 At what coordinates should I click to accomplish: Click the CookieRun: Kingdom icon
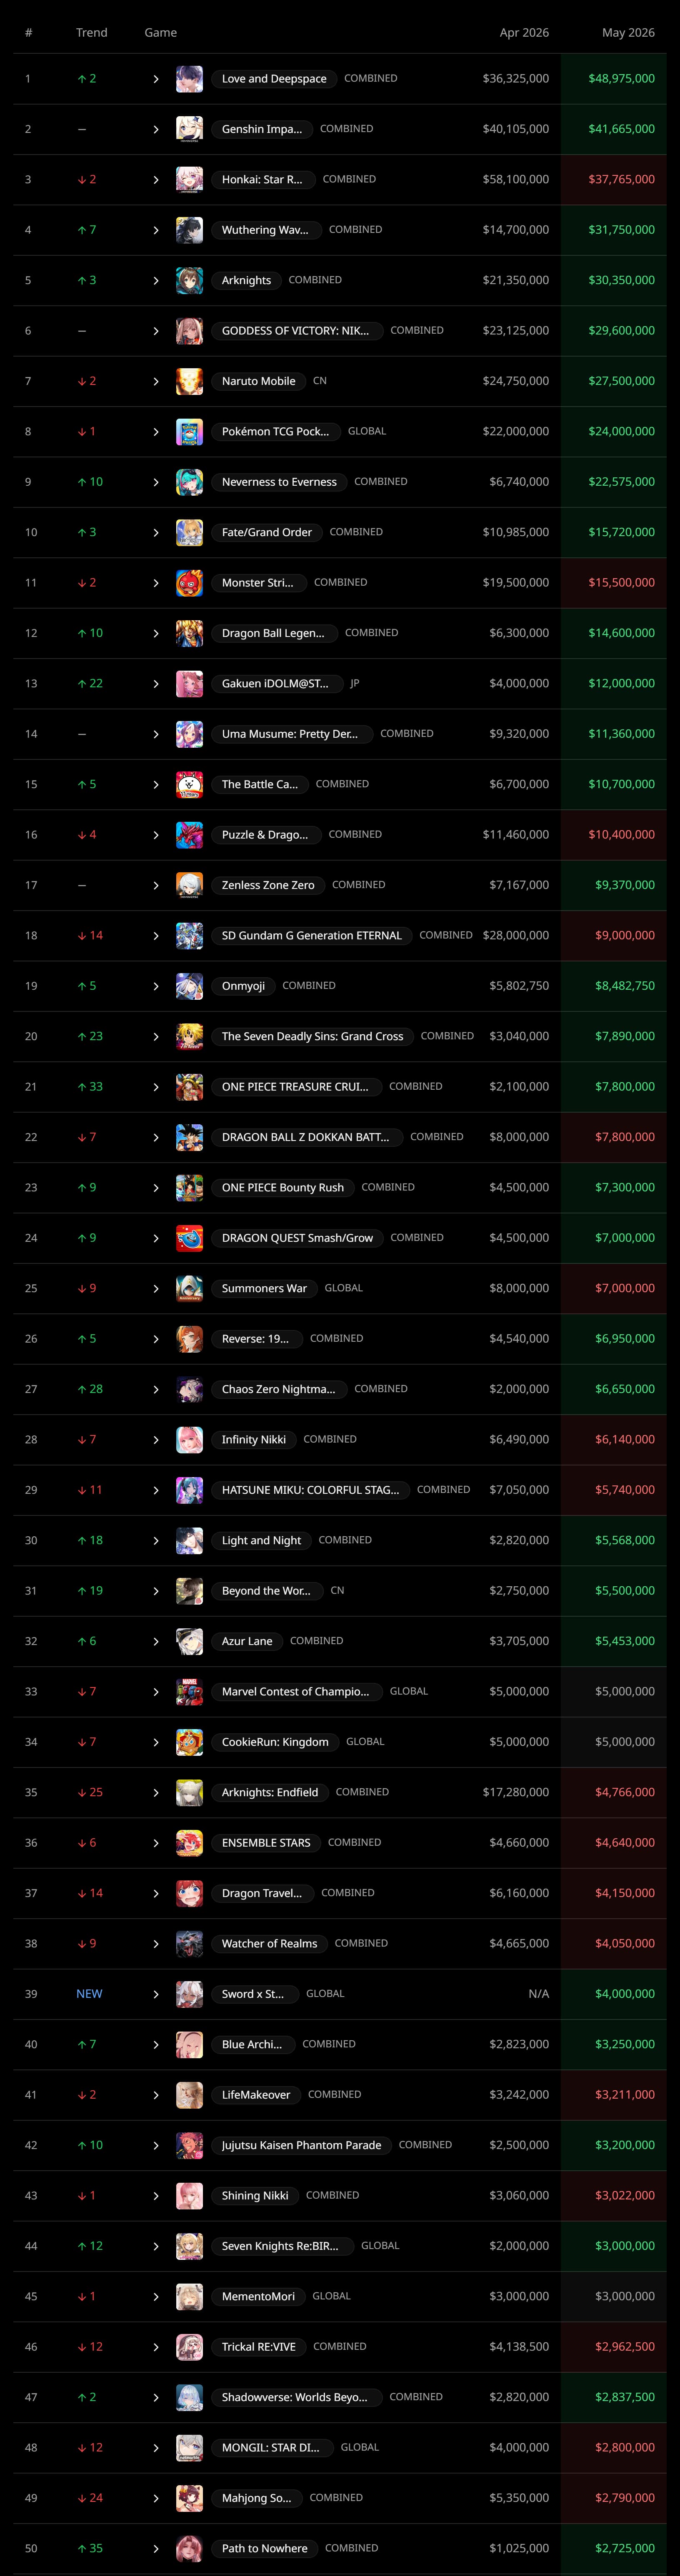tap(189, 1742)
